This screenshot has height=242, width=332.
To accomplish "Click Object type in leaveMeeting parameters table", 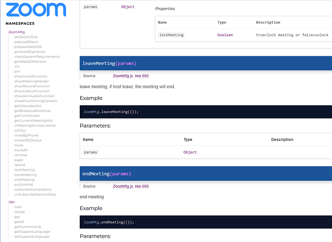I will coord(190,152).
